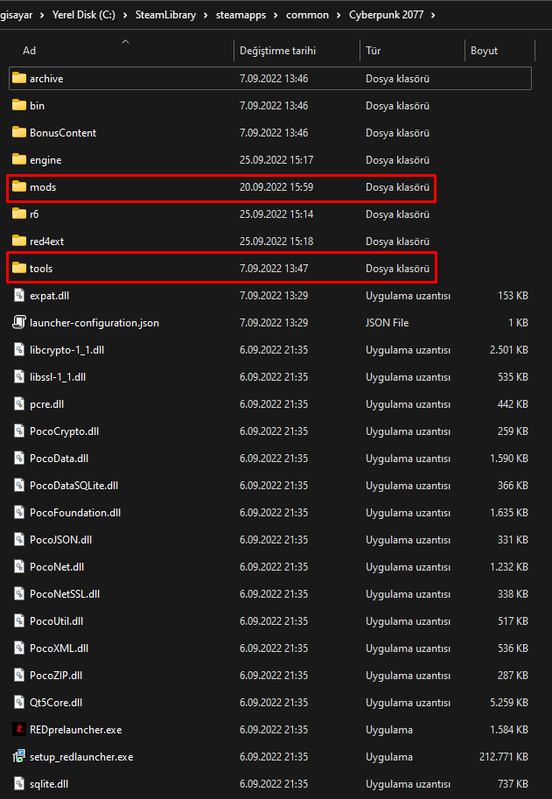Viewport: 552px width, 799px height.
Task: Expand chevron after SteamLibrary breadcrumb
Action: click(206, 15)
